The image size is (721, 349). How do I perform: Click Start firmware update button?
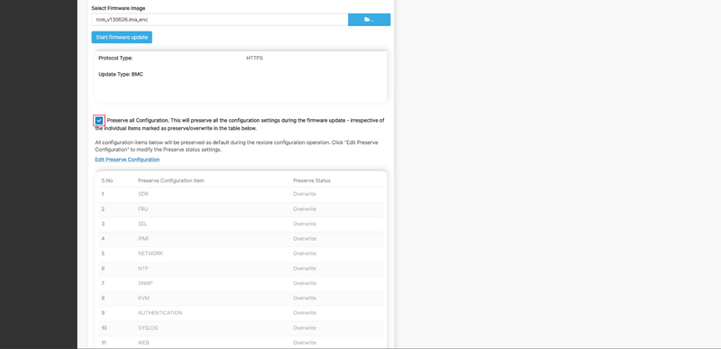122,37
